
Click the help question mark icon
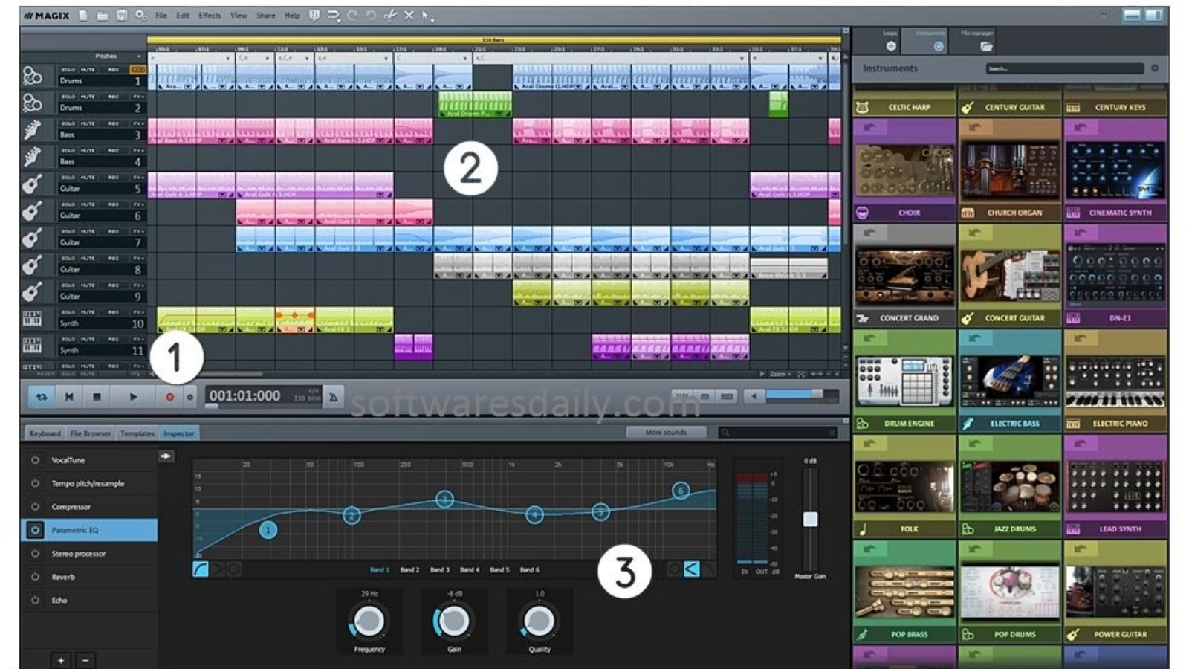(314, 15)
